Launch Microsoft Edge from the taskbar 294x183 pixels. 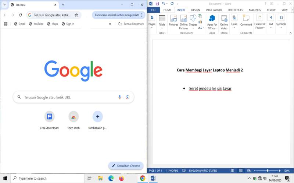(111, 178)
